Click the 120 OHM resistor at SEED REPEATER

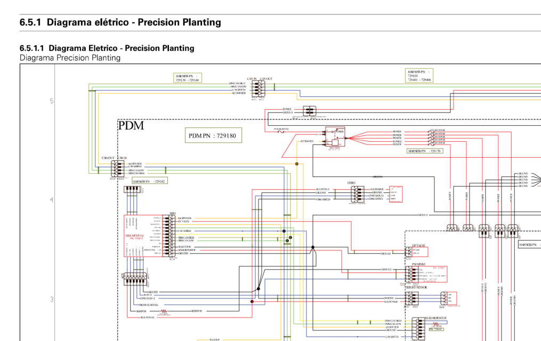(x=436, y=324)
